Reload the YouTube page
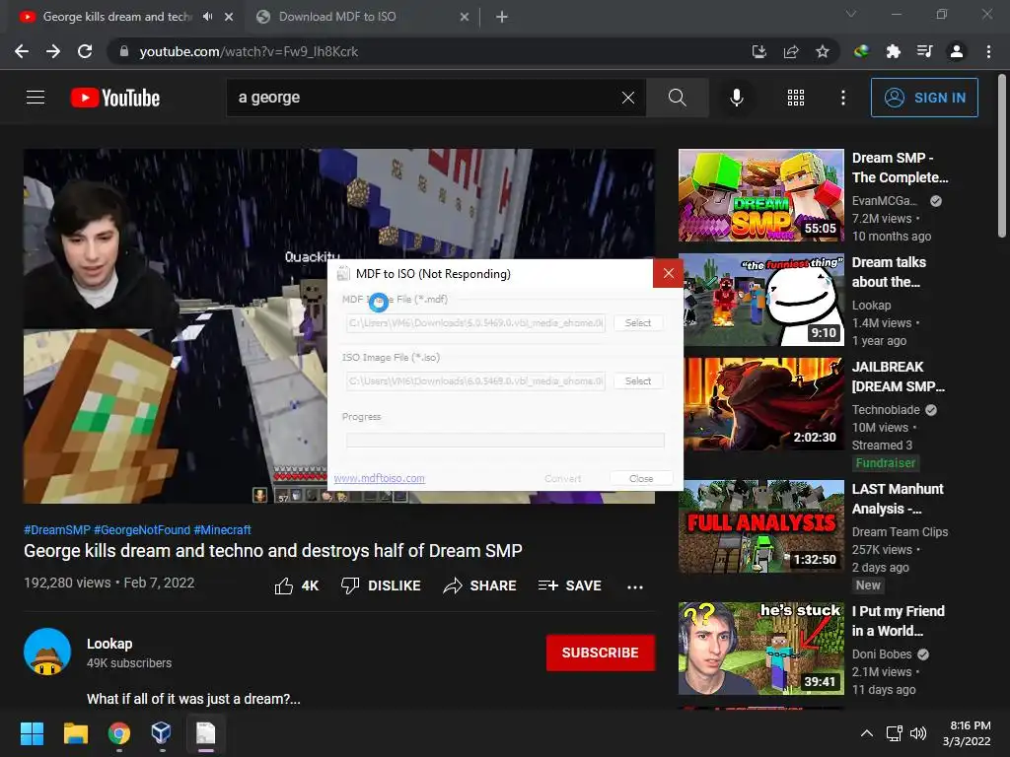Screen dimensions: 1010x757 [x=85, y=51]
